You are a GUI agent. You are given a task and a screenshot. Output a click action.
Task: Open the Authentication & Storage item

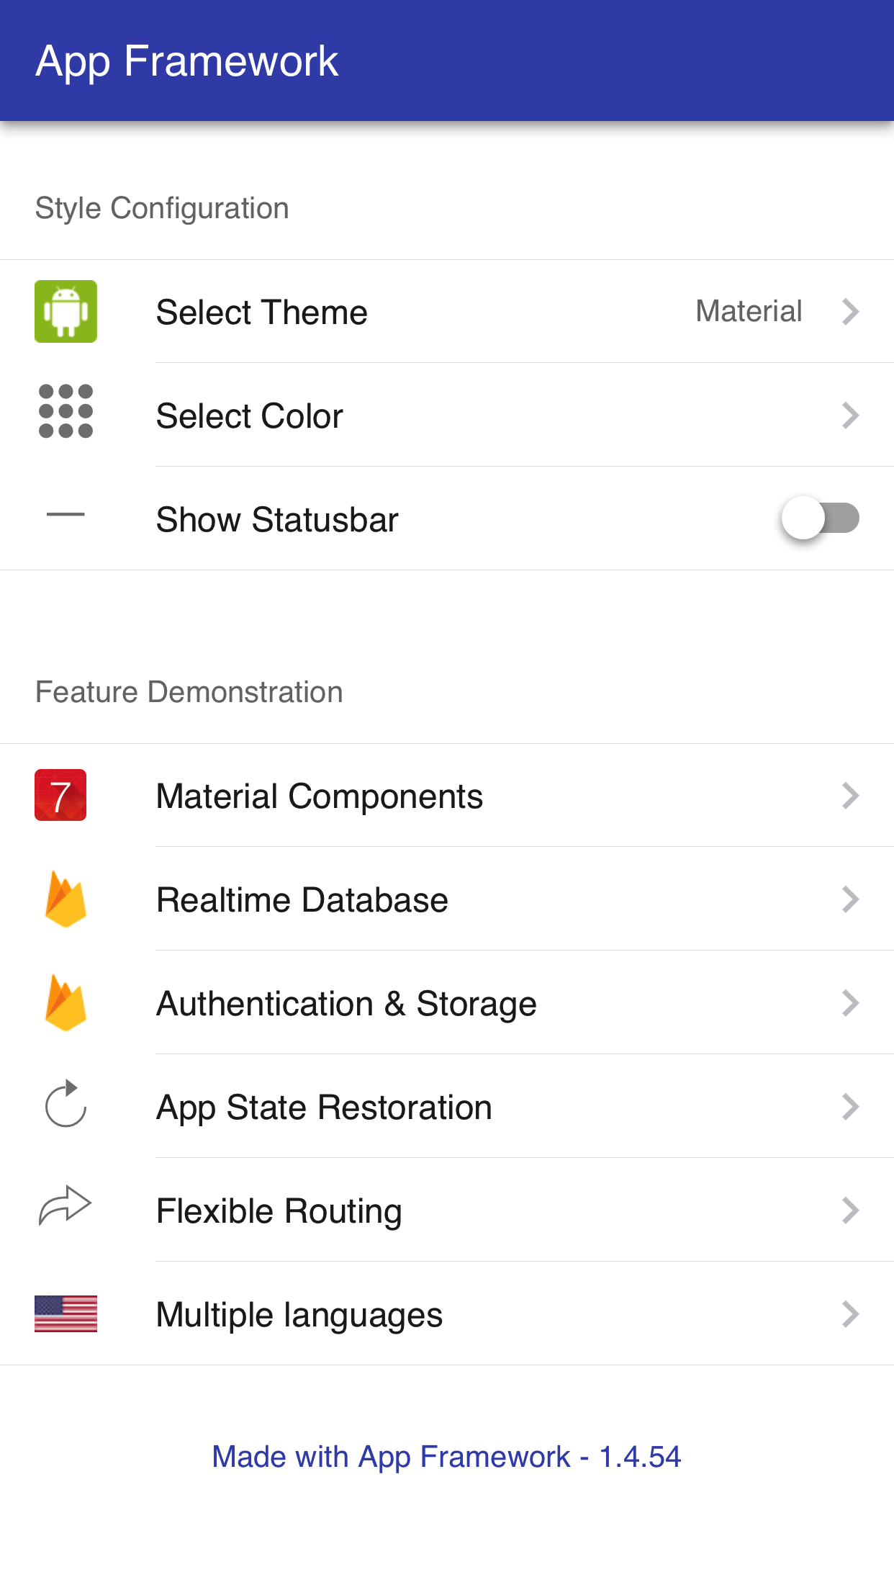[x=346, y=1004]
